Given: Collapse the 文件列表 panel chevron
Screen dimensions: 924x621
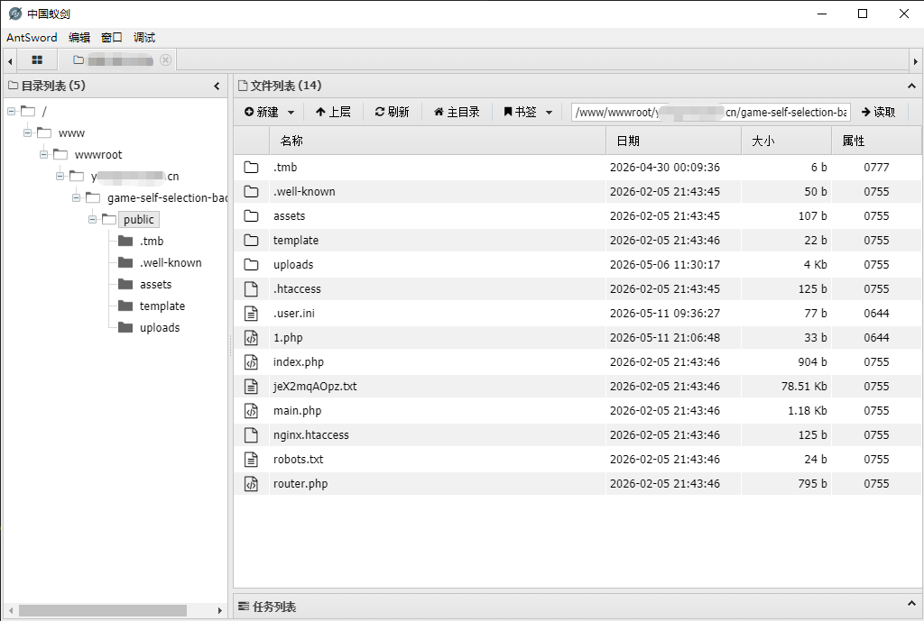Looking at the screenshot, I should click(x=911, y=86).
